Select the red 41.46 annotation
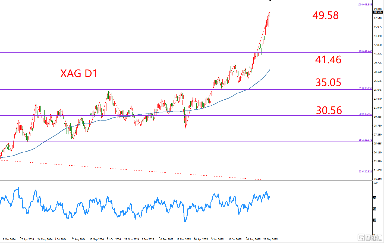Viewport: 384px width, 243px height. 328,60
